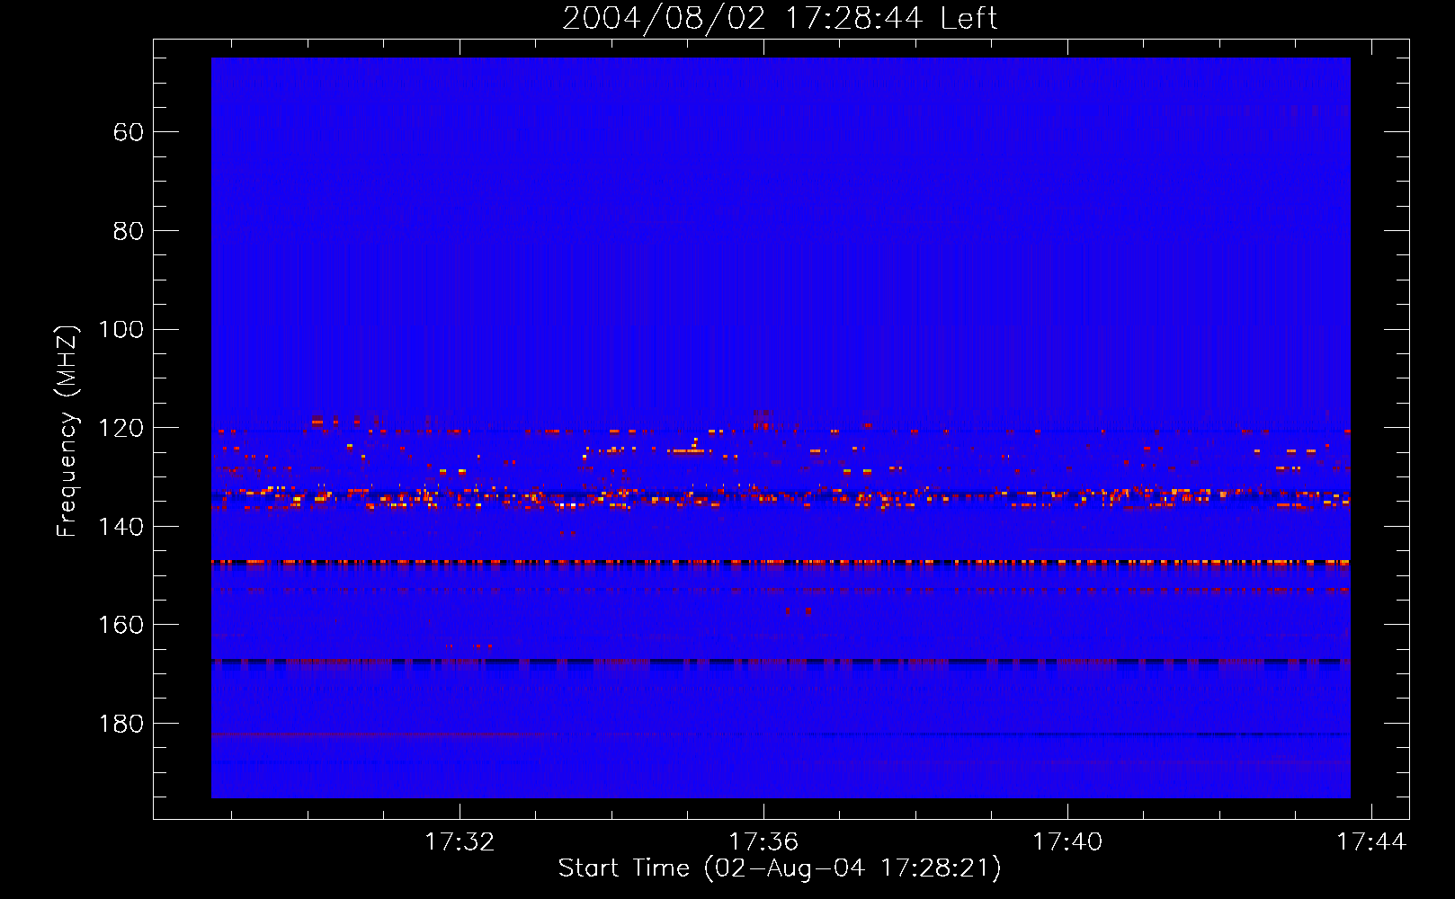The height and width of the screenshot is (899, 1455).
Task: Click the 17:44 time tick label
Action: (x=1371, y=842)
